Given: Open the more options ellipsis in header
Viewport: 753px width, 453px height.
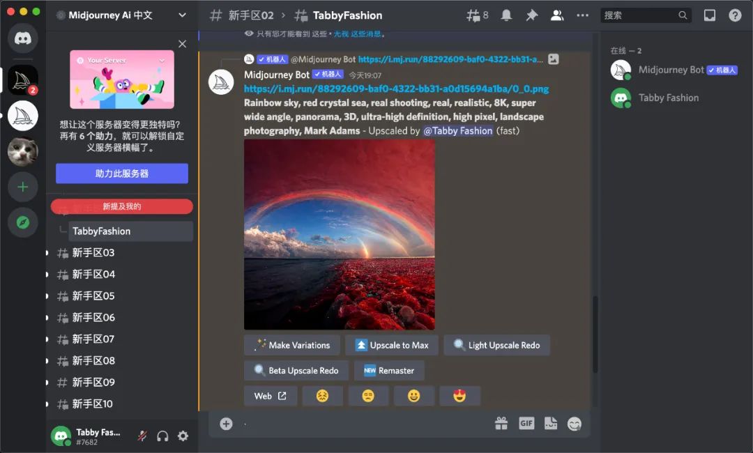Looking at the screenshot, I should click(582, 15).
